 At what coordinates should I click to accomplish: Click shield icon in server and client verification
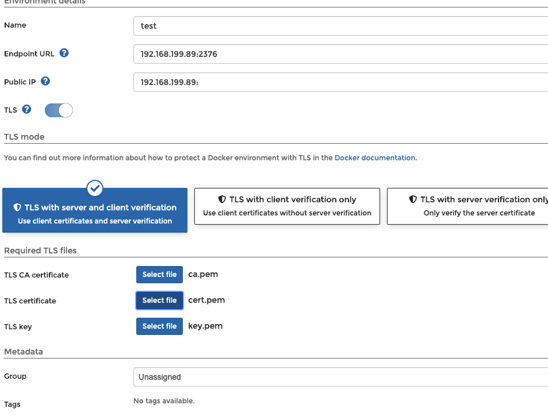(17, 207)
